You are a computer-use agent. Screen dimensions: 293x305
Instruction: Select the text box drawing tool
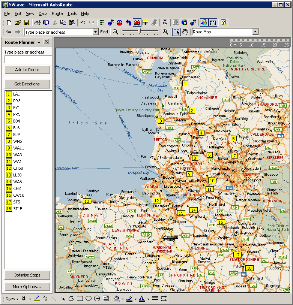point(105,299)
